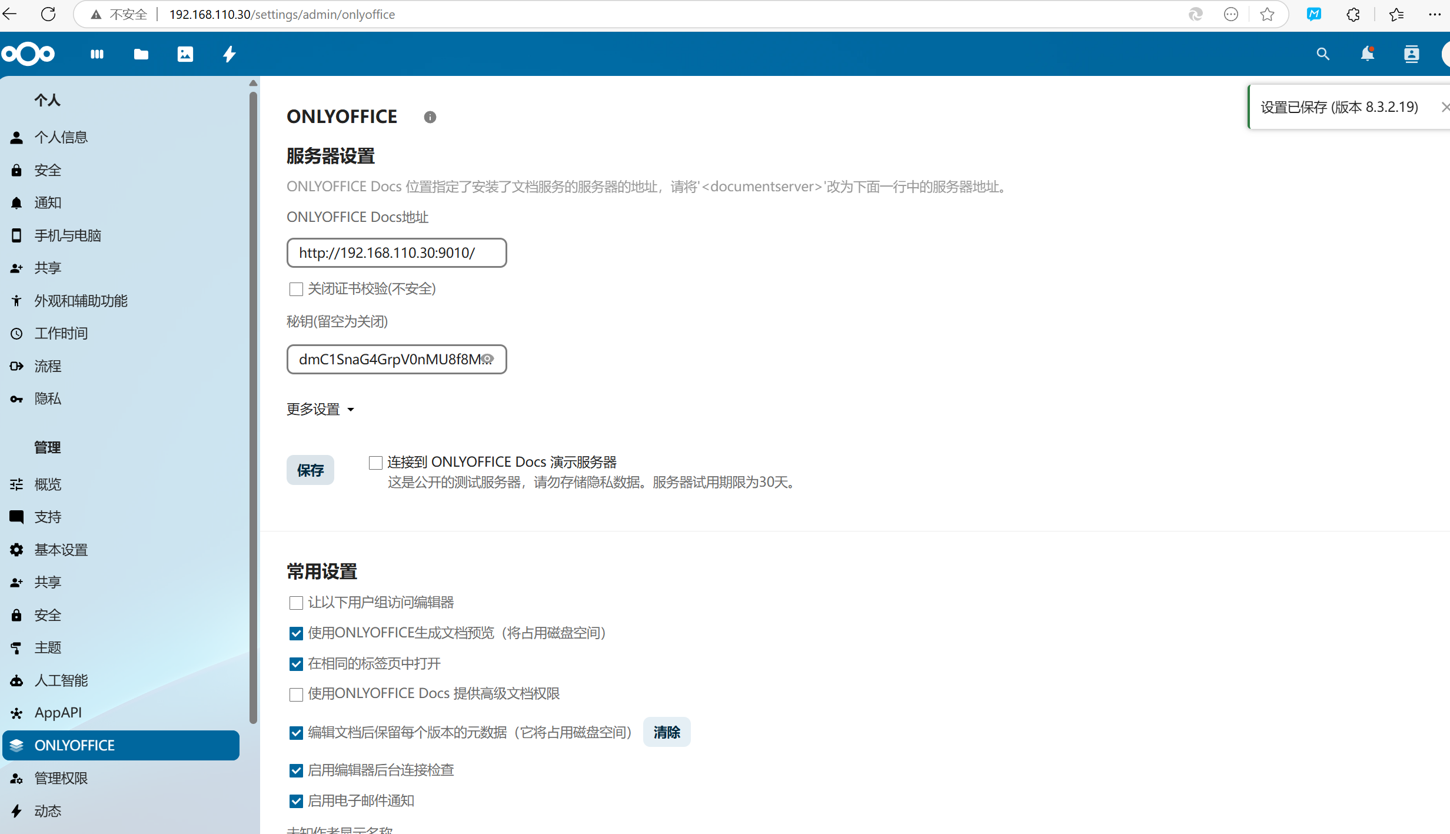Open 手机与电脑 settings
Image resolution: width=1450 pixels, height=834 pixels.
click(x=121, y=236)
